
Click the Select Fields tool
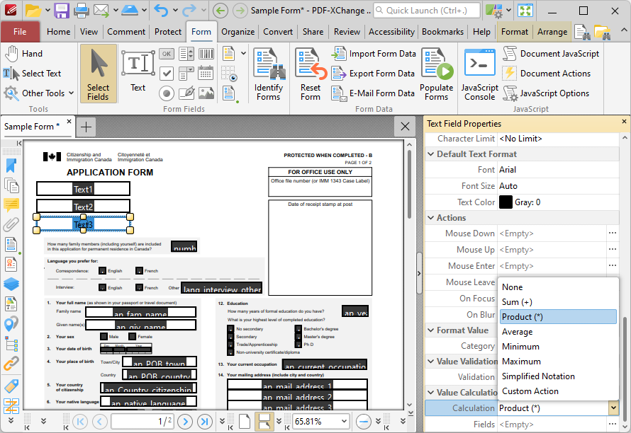click(x=98, y=74)
